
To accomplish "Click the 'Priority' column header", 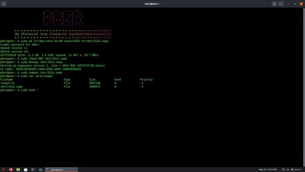I will pyautogui.click(x=146, y=80).
